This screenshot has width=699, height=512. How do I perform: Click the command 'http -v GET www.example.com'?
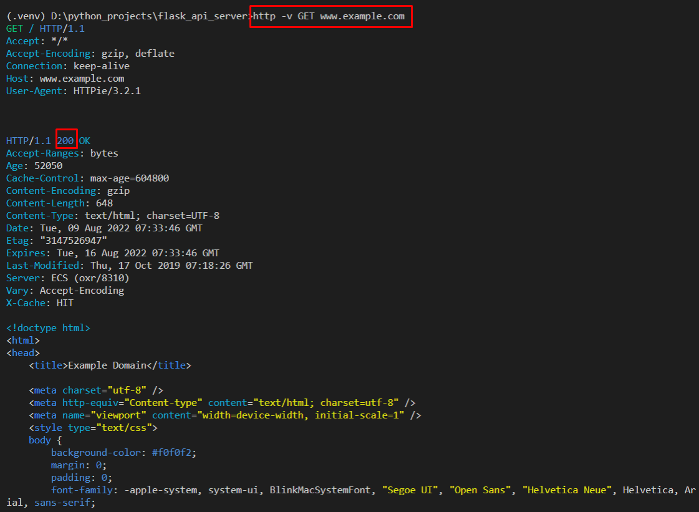point(329,16)
